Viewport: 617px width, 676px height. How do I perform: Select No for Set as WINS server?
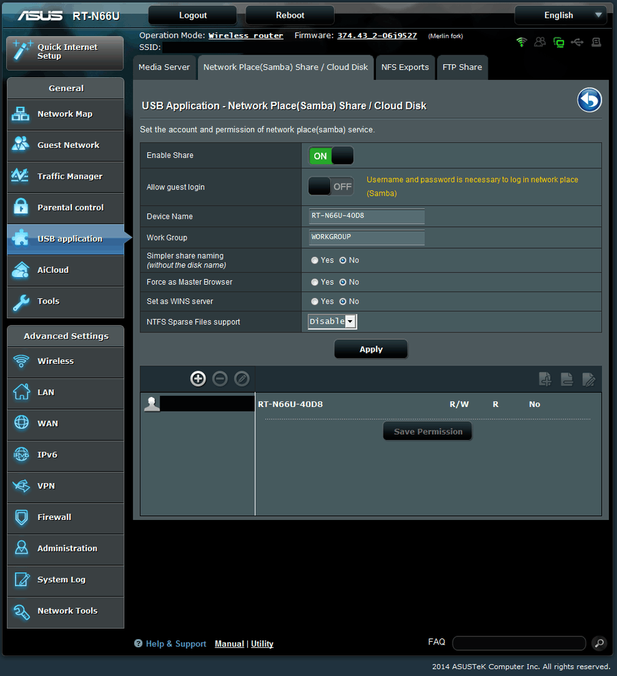coord(342,301)
